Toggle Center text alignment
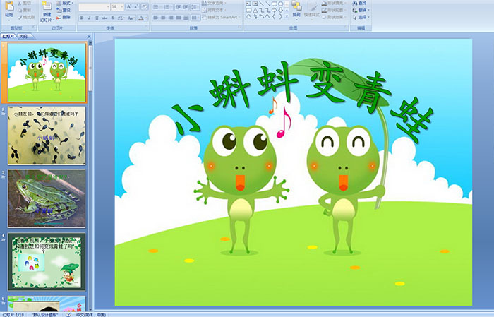Screen dimensions: 494x317 pyautogui.click(x=163, y=18)
